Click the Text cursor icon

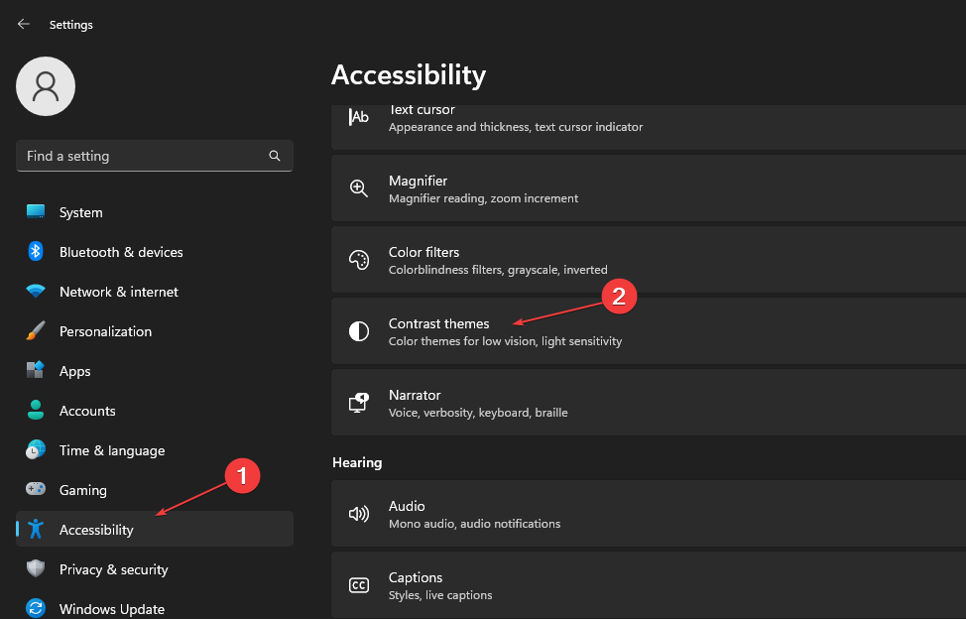358,116
